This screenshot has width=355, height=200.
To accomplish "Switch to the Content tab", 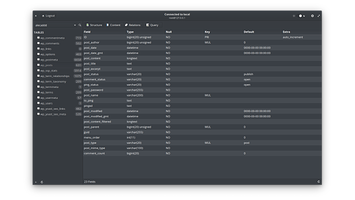I will click(x=113, y=25).
